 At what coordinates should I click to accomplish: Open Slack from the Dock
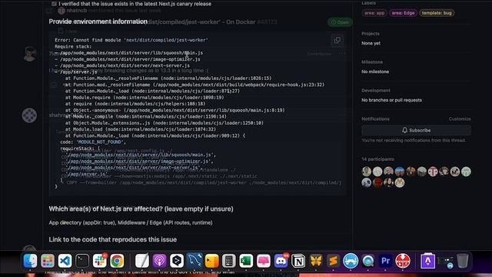click(x=100, y=261)
